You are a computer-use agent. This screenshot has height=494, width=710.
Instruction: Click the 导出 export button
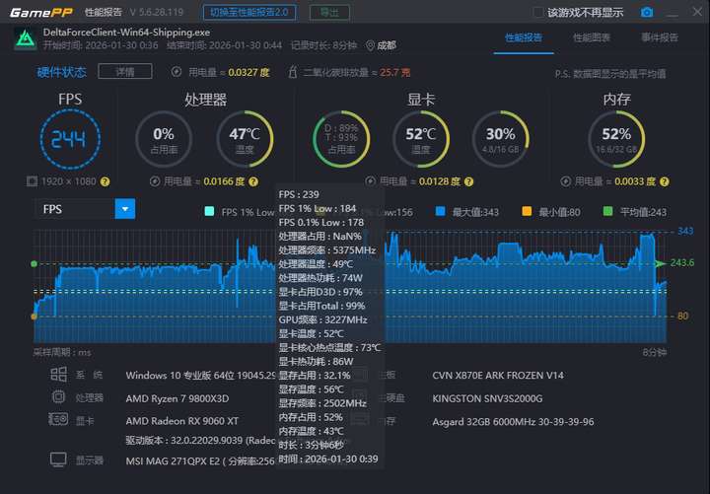point(329,12)
